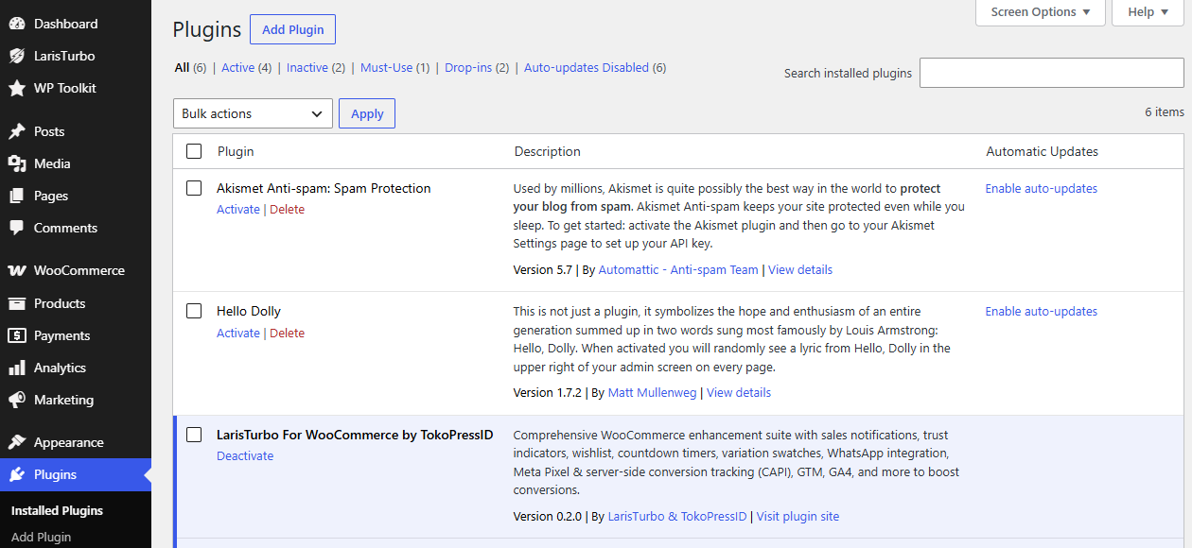Click the Plugins plug icon
Viewport: 1192px width, 548px height.
pyautogui.click(x=17, y=474)
